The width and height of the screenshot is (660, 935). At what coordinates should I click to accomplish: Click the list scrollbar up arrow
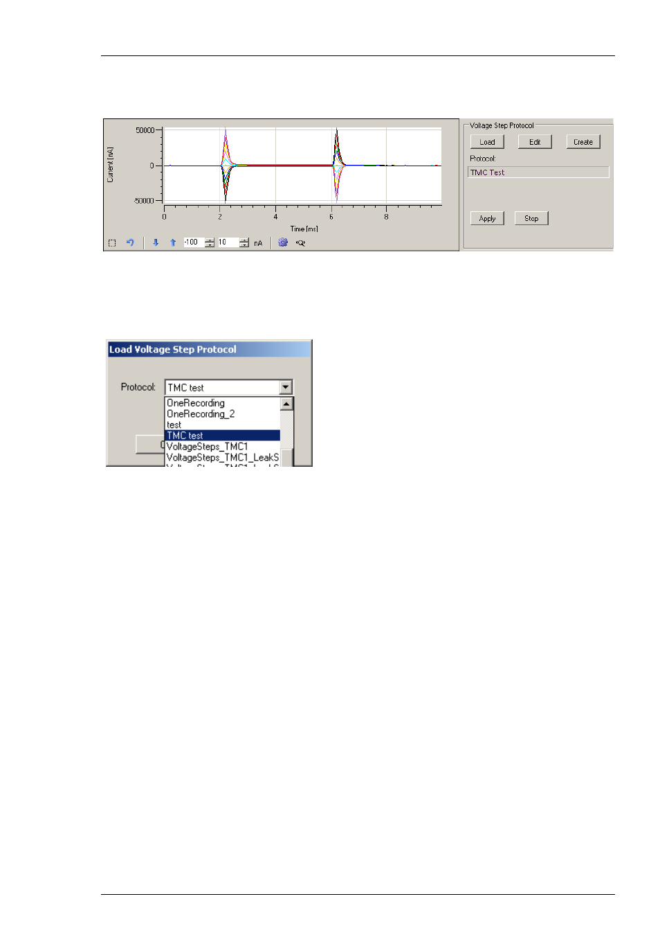(x=286, y=403)
